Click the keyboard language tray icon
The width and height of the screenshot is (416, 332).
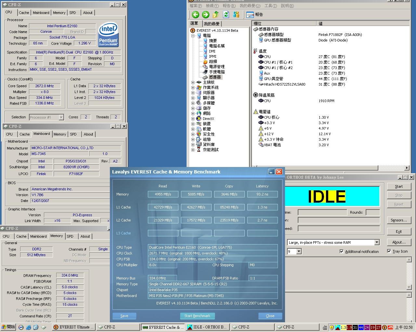pyautogui.click(x=325, y=327)
